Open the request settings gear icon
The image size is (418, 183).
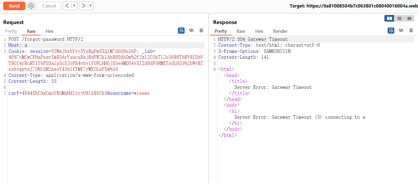pos(31,6)
